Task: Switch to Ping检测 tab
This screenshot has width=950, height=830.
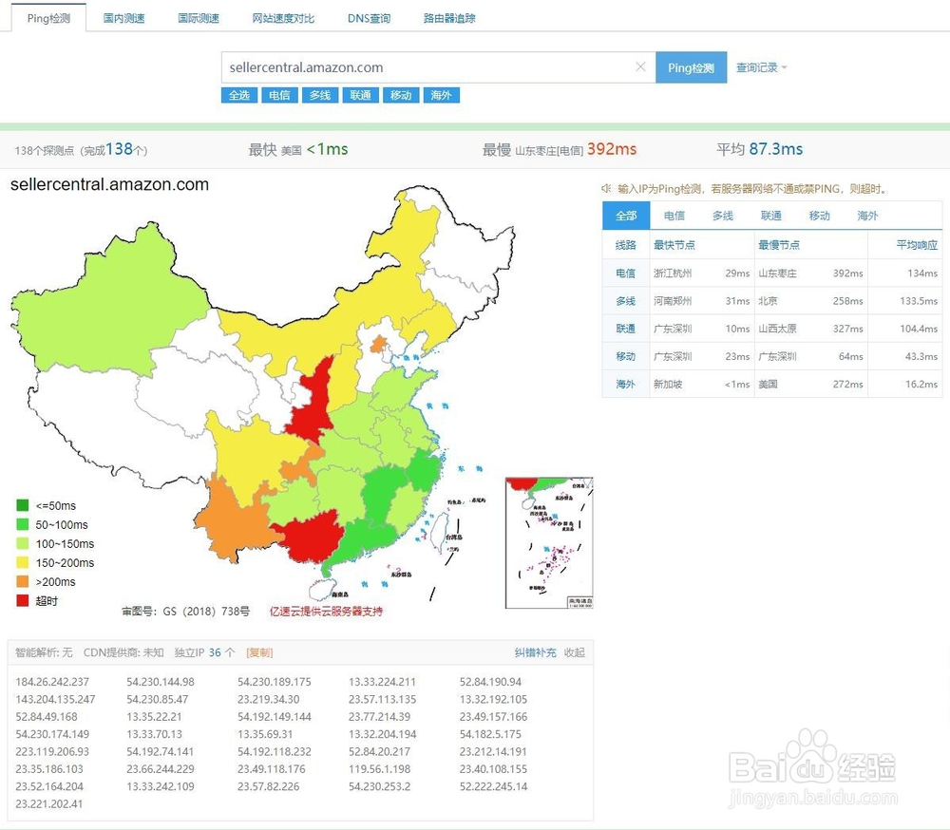Action: coord(48,18)
